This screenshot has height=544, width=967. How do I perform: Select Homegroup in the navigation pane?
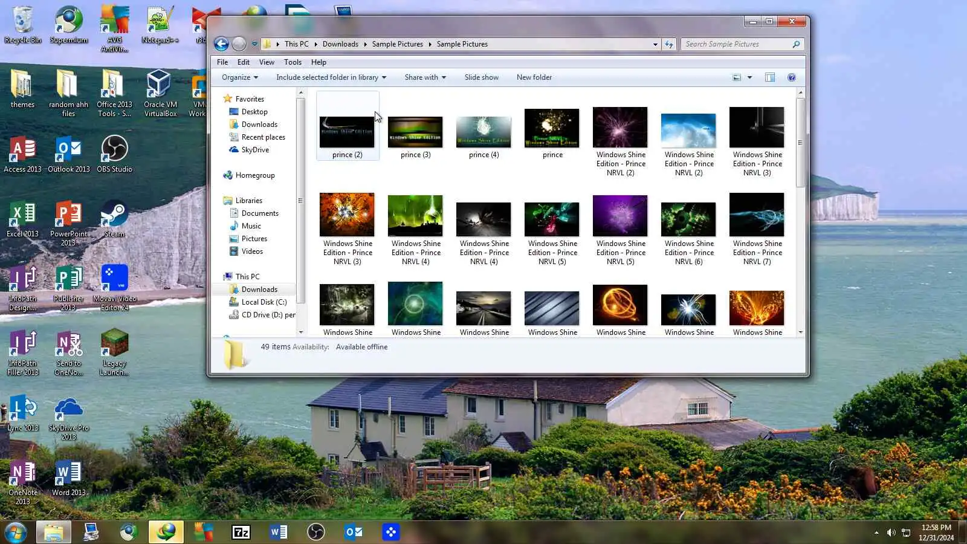click(255, 175)
